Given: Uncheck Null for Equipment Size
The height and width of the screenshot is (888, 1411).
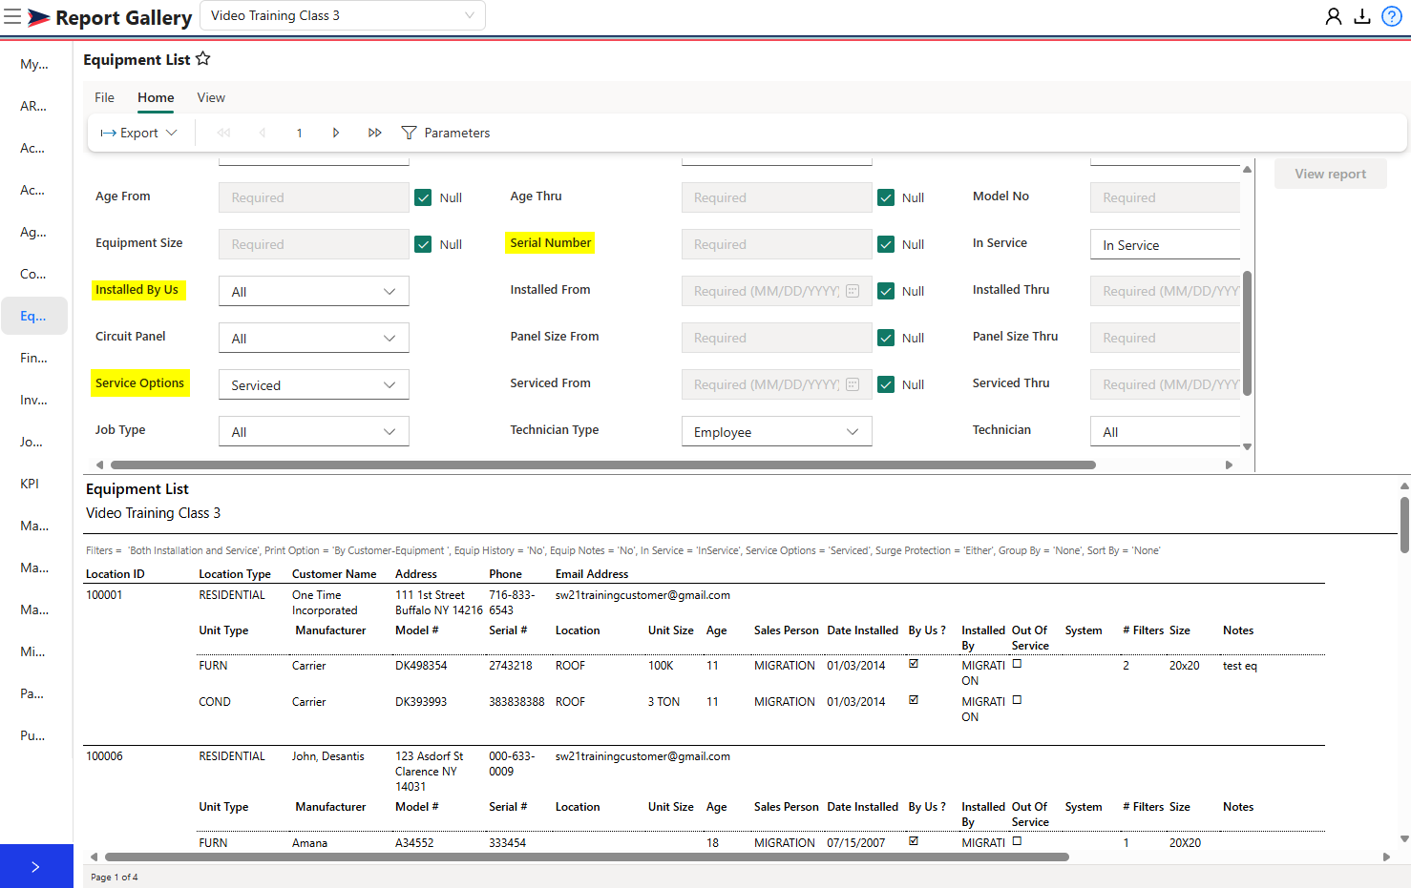Looking at the screenshot, I should click(x=423, y=244).
